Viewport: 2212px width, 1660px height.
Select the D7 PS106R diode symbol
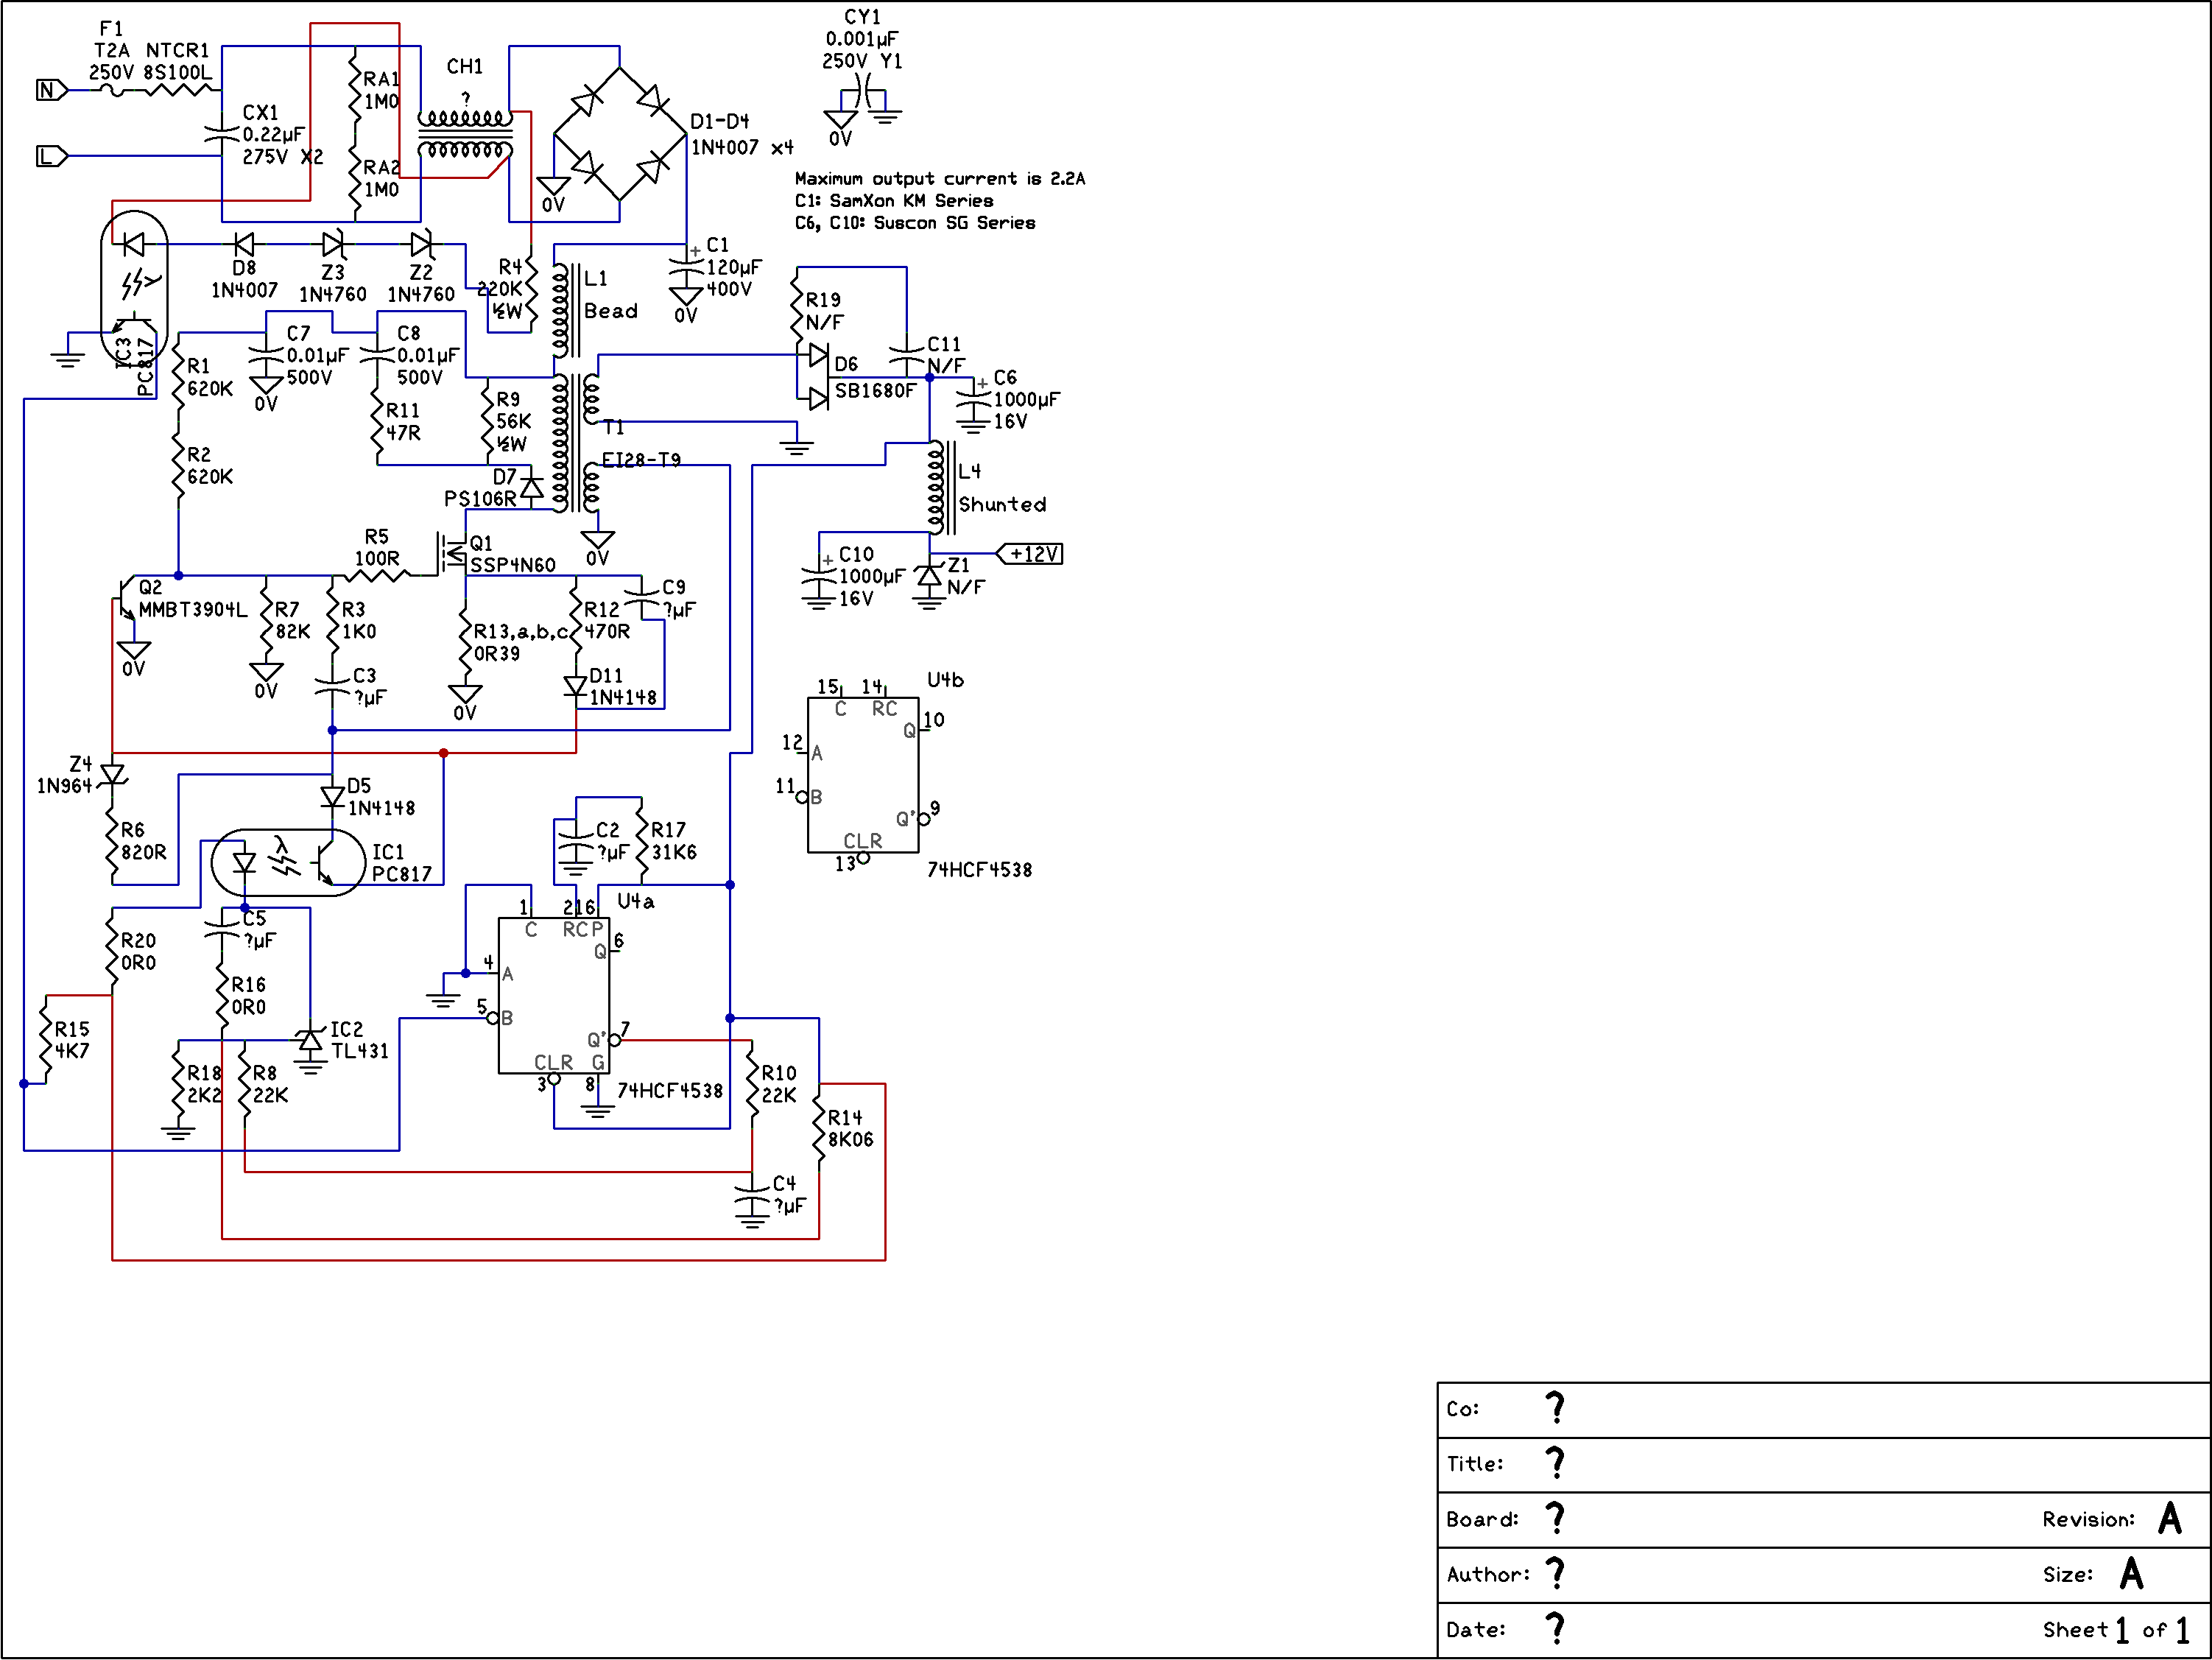[x=532, y=488]
